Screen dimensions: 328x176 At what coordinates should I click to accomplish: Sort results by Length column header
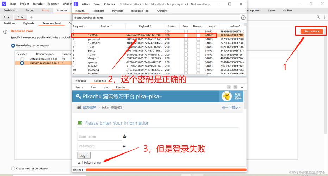point(212,26)
